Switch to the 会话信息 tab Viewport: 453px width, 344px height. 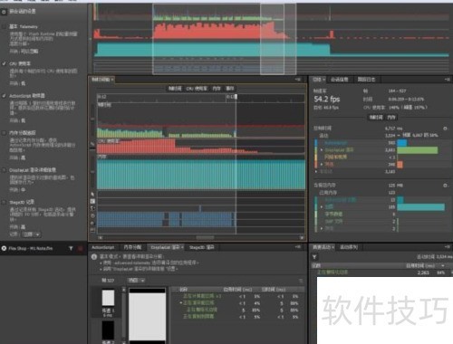[340, 80]
